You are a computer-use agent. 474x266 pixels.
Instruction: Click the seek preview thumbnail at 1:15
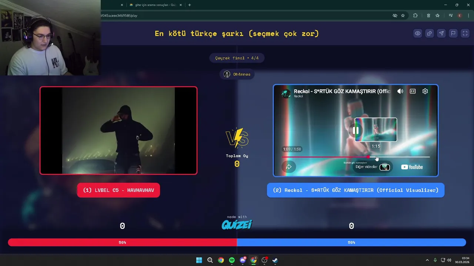click(x=376, y=130)
